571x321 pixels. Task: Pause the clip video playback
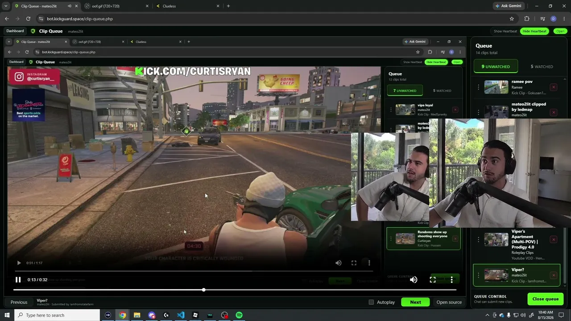point(18,280)
